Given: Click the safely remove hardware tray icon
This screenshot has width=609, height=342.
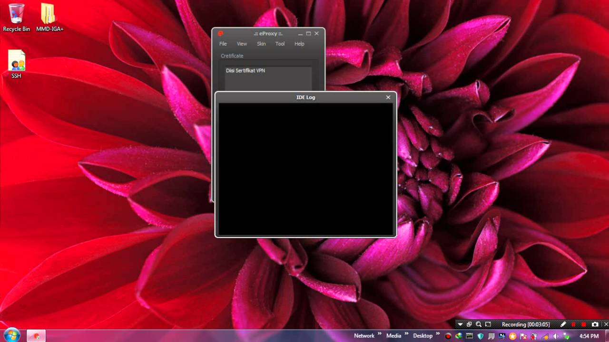Looking at the screenshot, I should click(566, 336).
